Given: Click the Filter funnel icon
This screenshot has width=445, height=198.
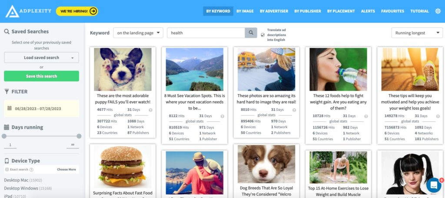Looking at the screenshot, I should (7, 91).
